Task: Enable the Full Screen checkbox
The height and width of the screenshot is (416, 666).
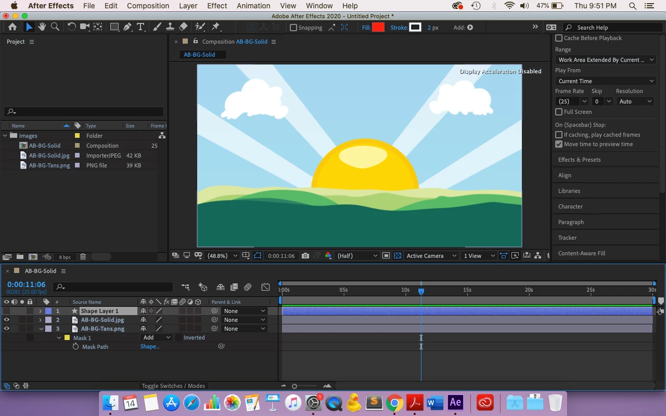Action: 559,112
